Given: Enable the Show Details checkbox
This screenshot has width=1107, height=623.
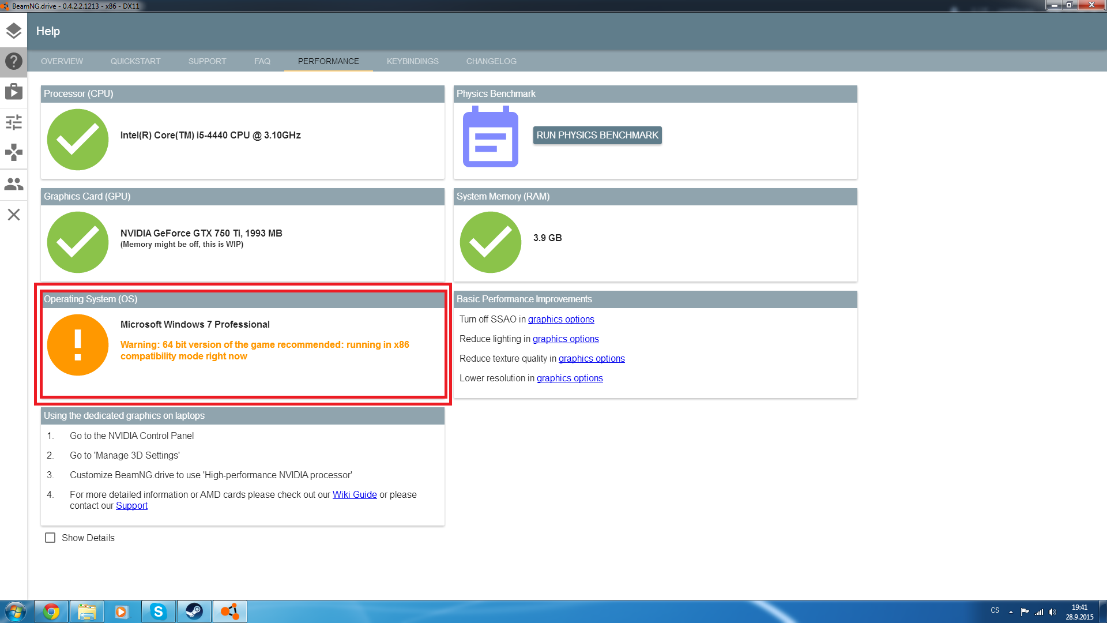Looking at the screenshot, I should point(50,538).
